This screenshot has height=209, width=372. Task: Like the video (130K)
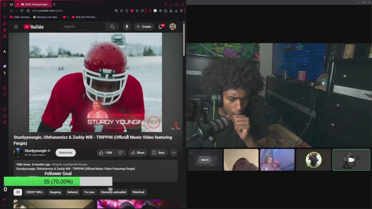click(x=106, y=153)
